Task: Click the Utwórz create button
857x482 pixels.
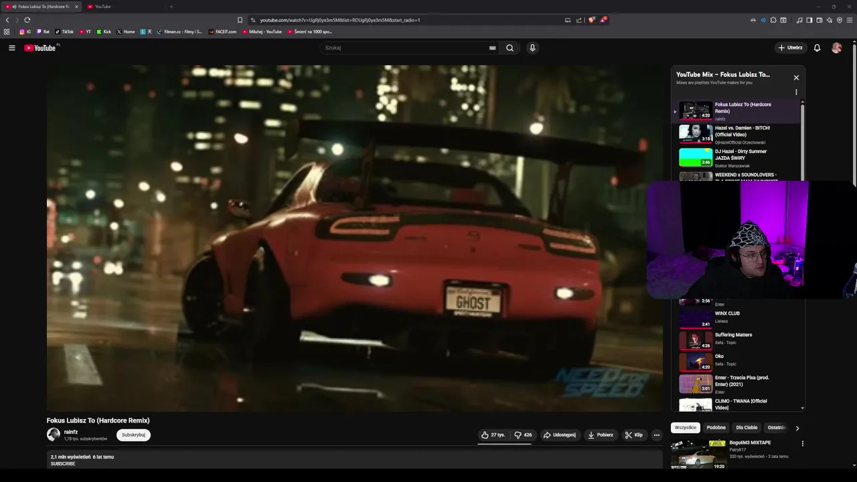Action: [791, 48]
